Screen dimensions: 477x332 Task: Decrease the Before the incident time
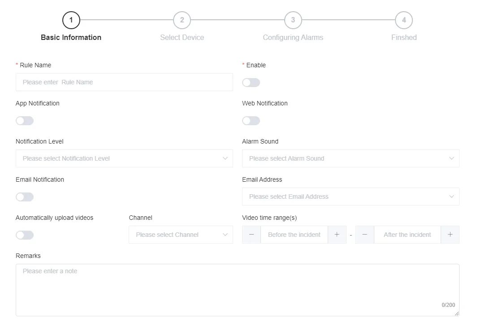click(252, 234)
